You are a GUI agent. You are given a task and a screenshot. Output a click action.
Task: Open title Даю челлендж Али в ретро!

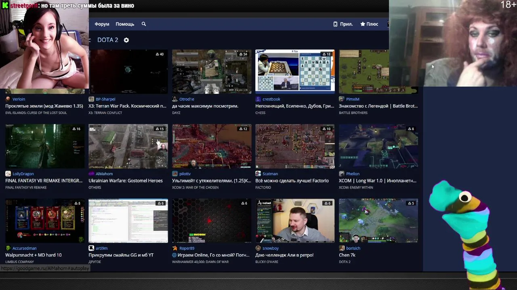pos(284,255)
